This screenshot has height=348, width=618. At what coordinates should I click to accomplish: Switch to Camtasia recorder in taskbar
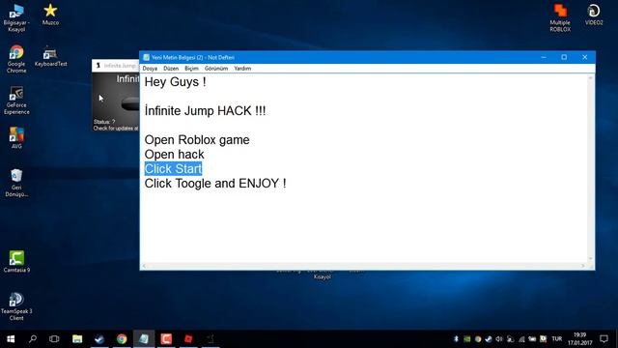coord(166,339)
